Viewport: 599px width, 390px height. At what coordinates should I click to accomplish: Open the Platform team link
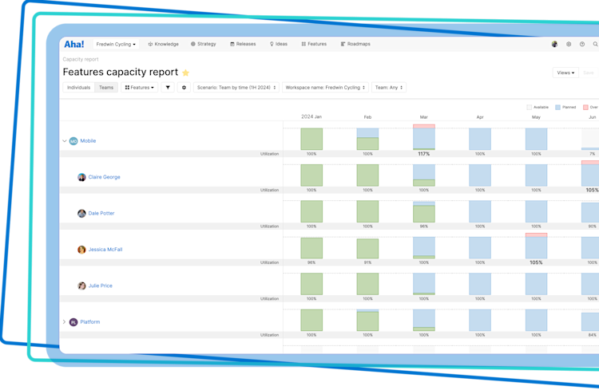pyautogui.click(x=90, y=322)
